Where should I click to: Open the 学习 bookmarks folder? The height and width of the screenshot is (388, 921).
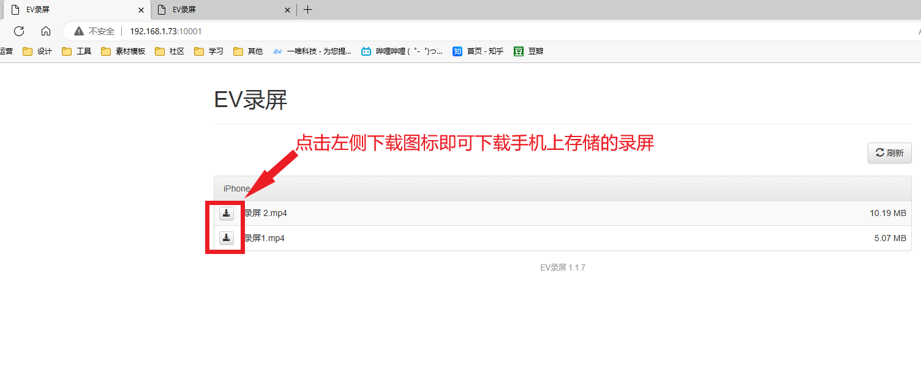pyautogui.click(x=208, y=51)
